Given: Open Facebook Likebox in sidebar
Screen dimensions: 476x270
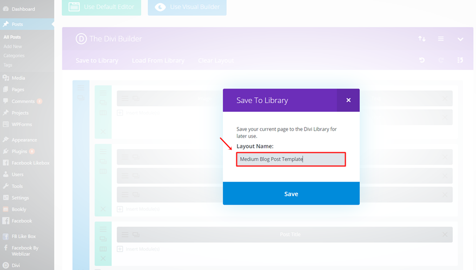Looking at the screenshot, I should tap(30, 163).
